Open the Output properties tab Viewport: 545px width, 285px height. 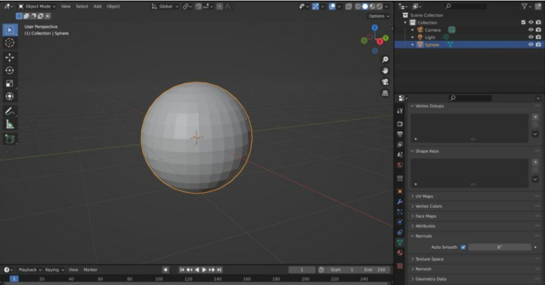coord(400,134)
